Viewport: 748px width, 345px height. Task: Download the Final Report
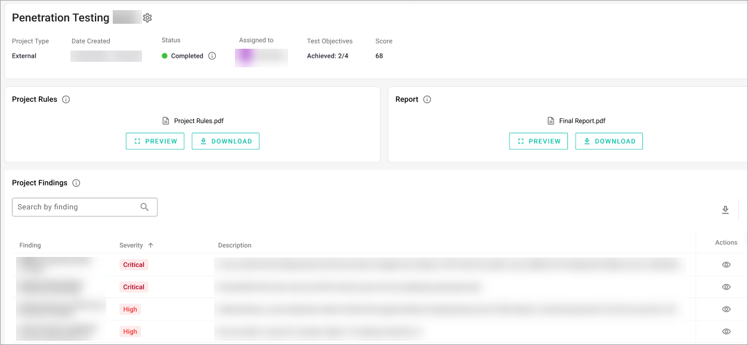[x=609, y=141]
